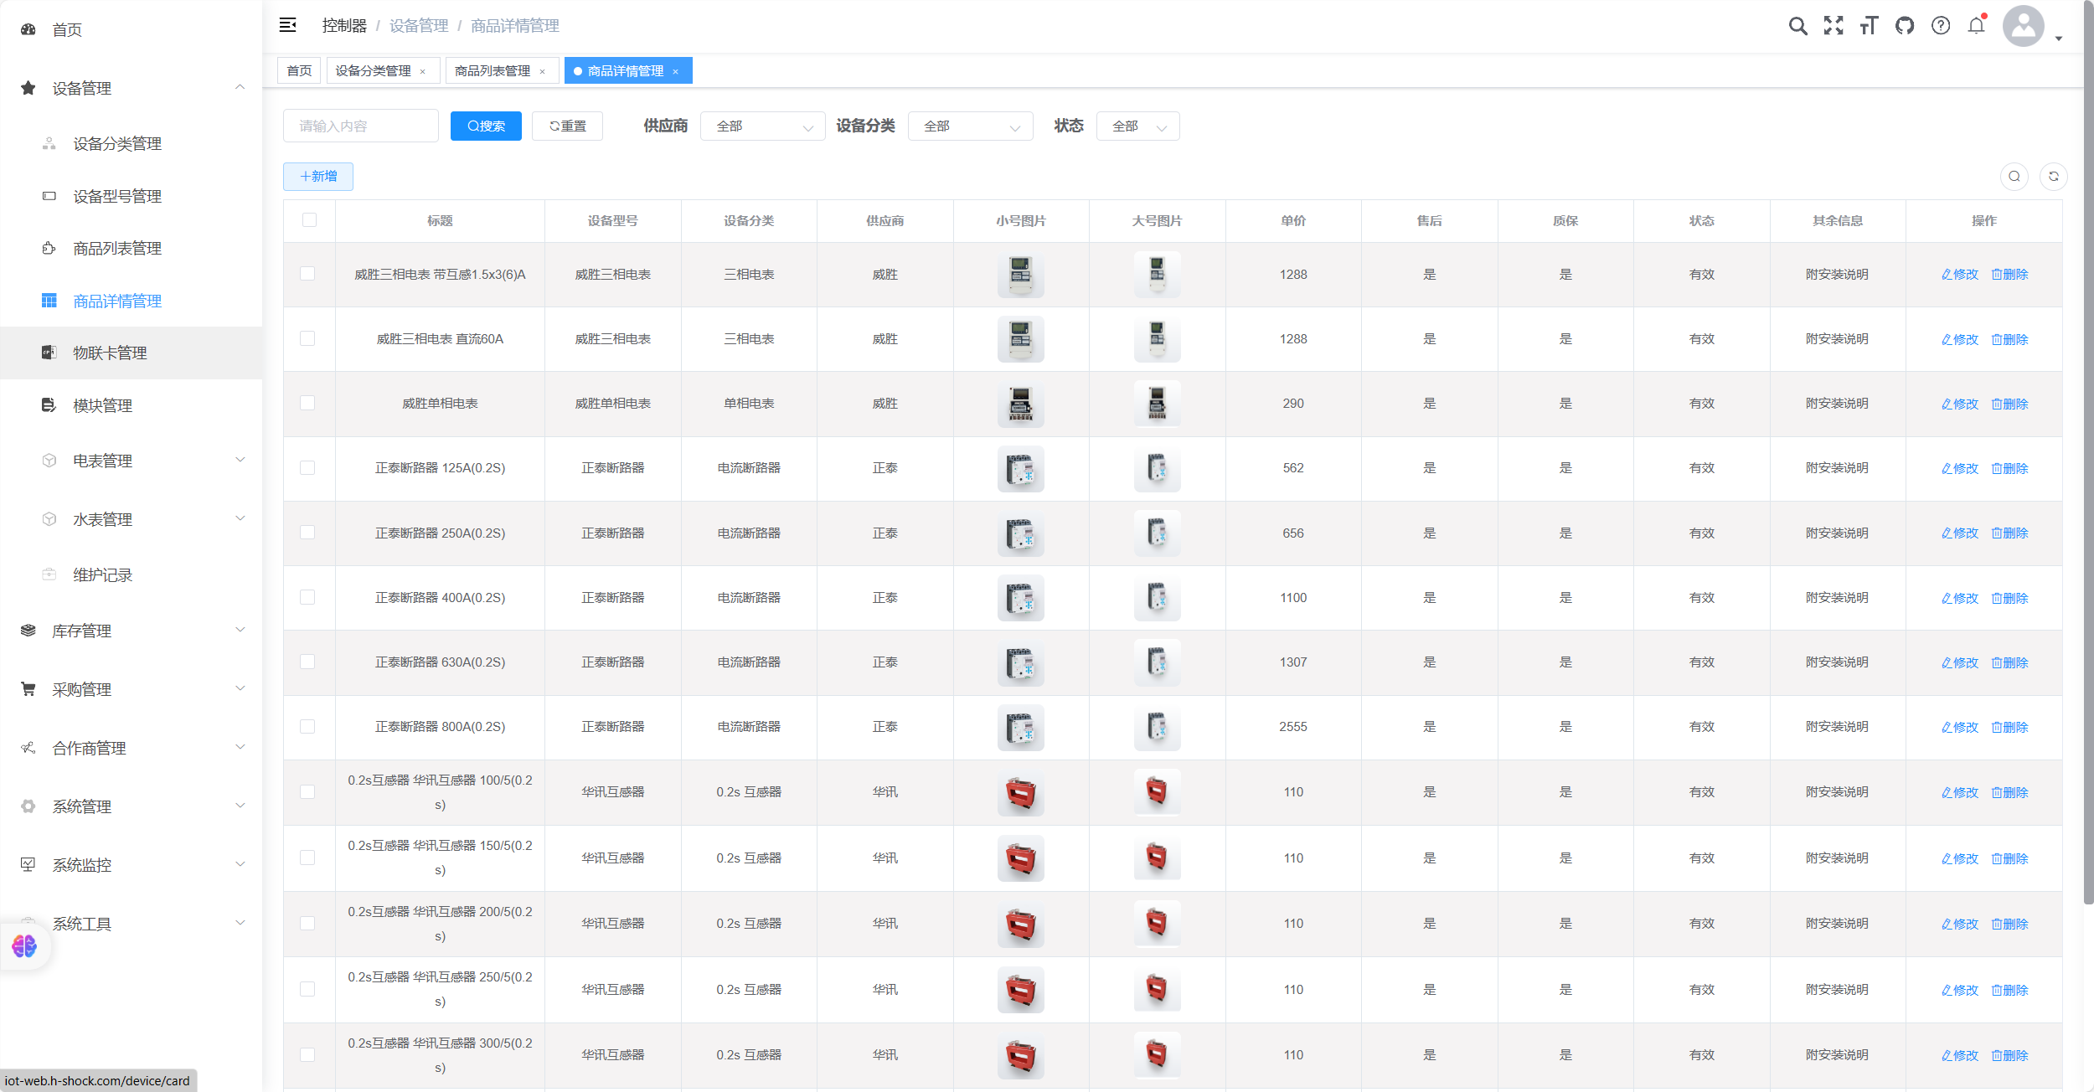
Task: Enter fullscreen using the expand icon
Action: (x=1834, y=26)
